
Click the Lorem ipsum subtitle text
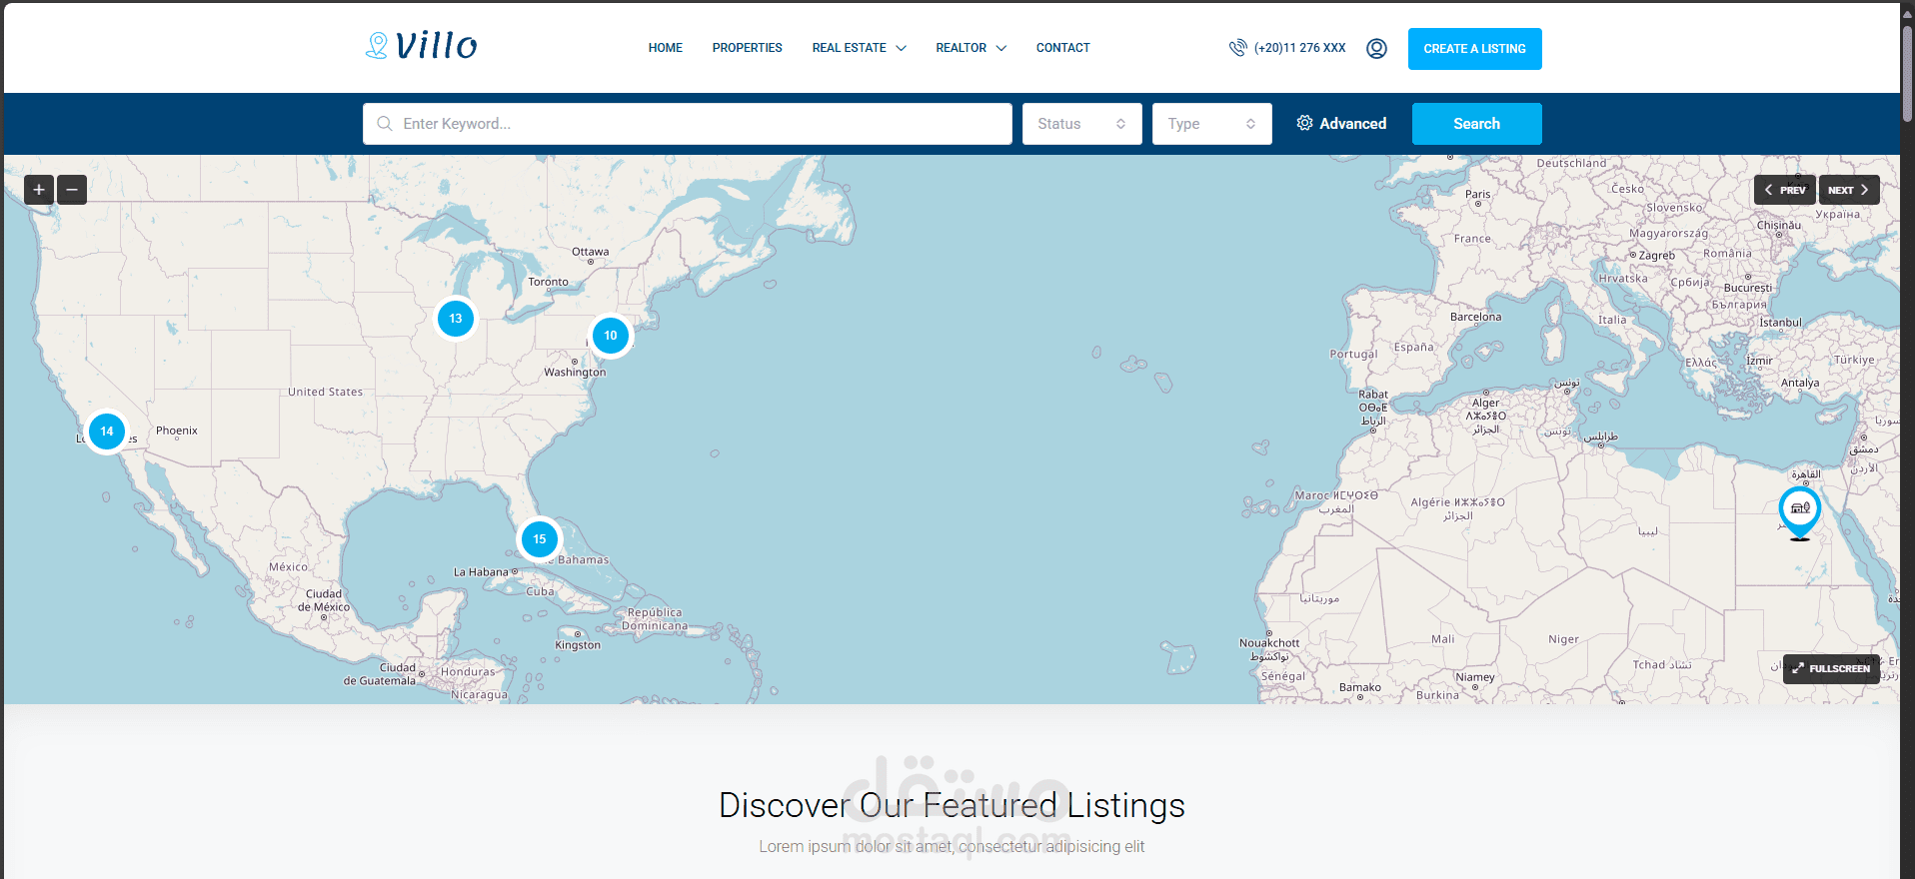tap(952, 847)
